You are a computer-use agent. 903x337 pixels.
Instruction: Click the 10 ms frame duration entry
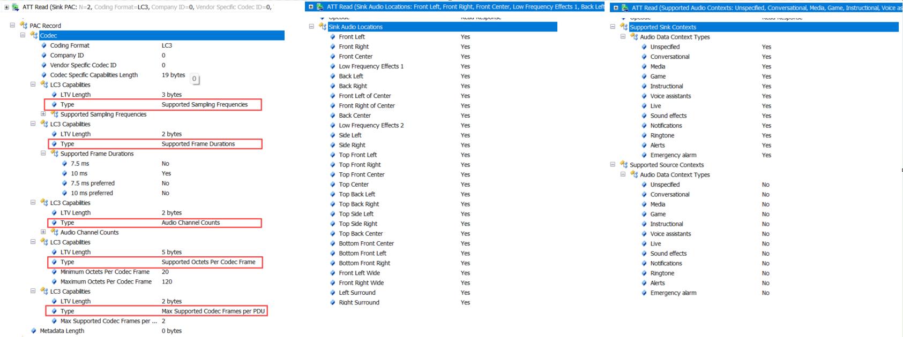[79, 173]
